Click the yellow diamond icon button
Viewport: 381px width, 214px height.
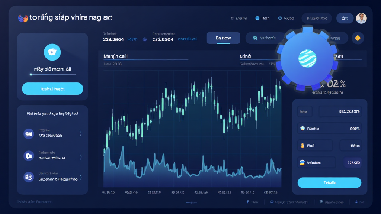358,38
